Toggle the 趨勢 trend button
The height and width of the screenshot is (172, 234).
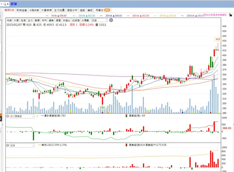51,20
